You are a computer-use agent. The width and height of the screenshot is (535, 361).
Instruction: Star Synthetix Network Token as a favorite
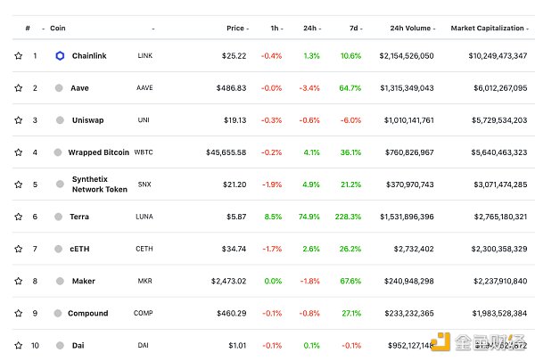point(19,185)
